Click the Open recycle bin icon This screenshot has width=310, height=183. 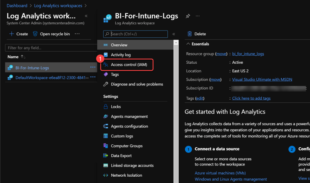coord(35,34)
